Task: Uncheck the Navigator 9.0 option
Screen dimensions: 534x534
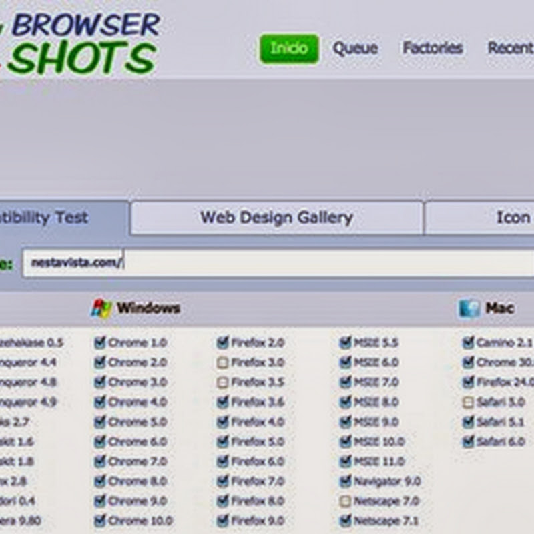Action: click(x=345, y=481)
